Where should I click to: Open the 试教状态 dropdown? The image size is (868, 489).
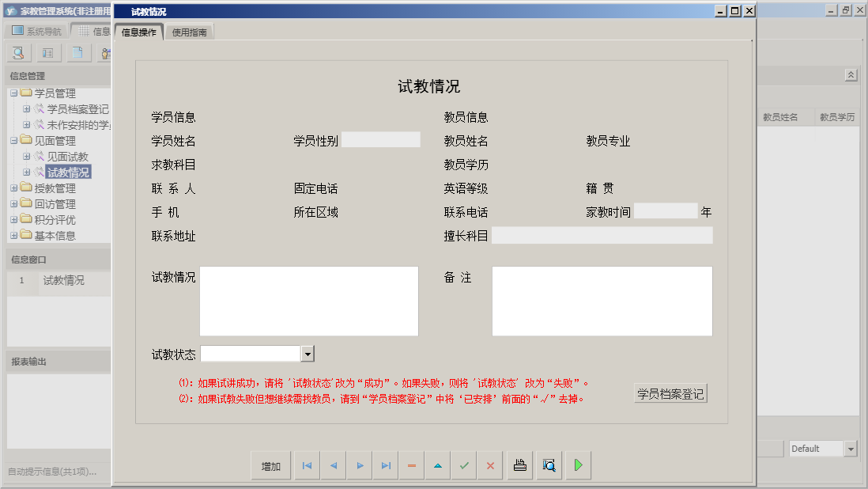tap(308, 354)
